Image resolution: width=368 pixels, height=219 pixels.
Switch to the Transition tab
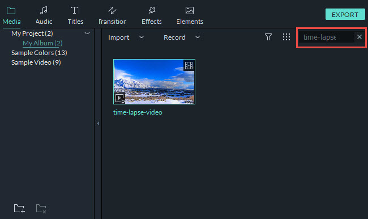pyautogui.click(x=112, y=16)
